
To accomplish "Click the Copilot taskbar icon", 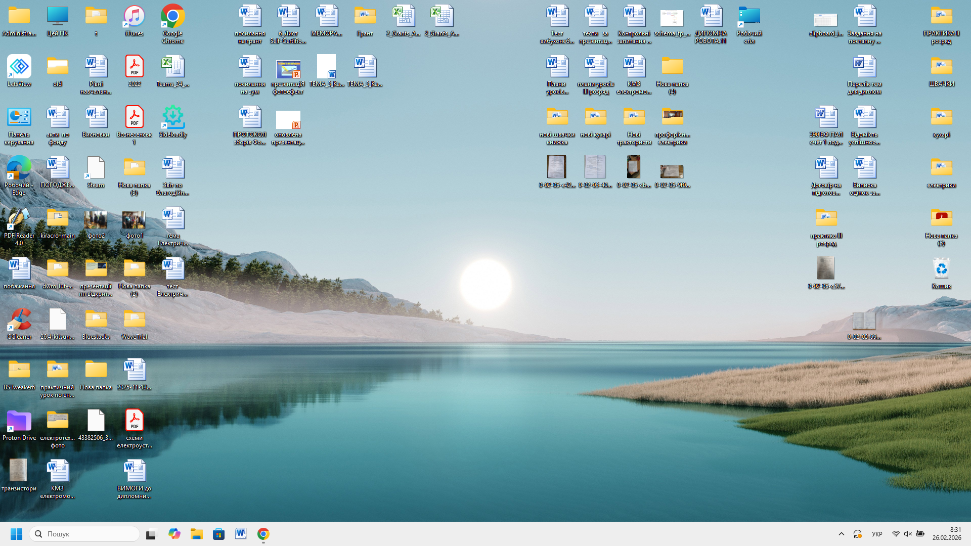I will pyautogui.click(x=174, y=534).
